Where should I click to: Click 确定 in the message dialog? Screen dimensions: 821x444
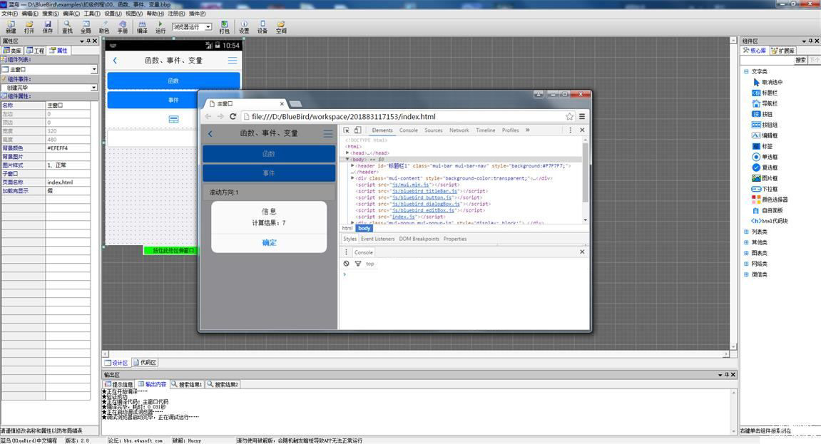point(269,242)
